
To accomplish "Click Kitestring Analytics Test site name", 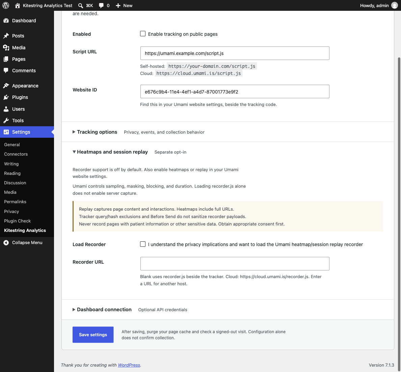I will pyautogui.click(x=48, y=5).
